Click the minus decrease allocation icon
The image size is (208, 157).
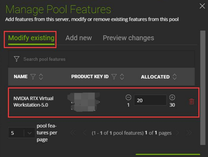coord(128,97)
